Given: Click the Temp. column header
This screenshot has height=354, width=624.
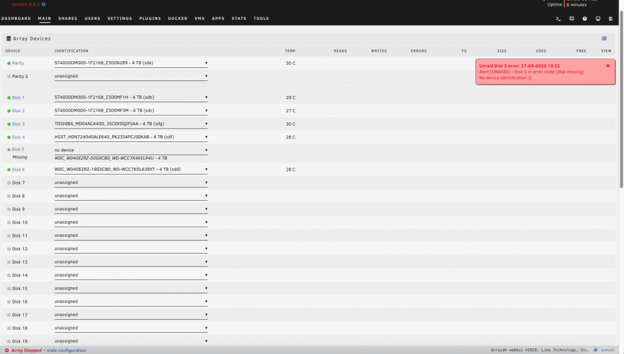Looking at the screenshot, I should 291,51.
